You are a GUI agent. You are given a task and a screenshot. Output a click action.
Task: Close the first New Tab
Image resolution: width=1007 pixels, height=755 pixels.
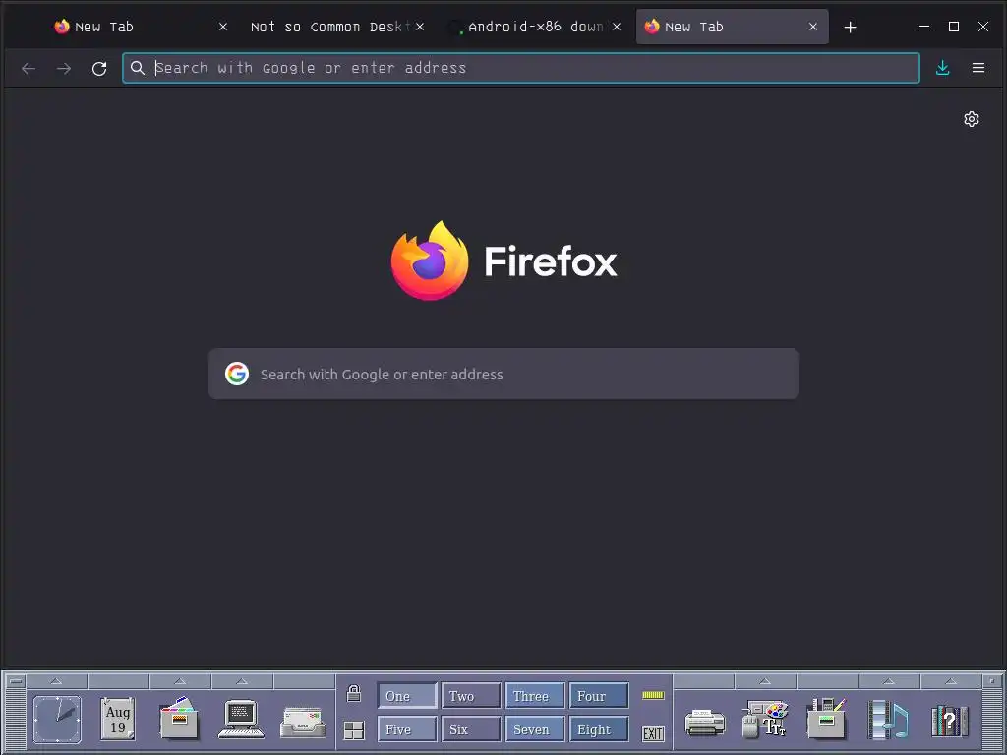223,27
